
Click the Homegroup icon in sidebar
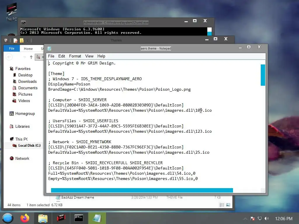[x=12, y=113]
